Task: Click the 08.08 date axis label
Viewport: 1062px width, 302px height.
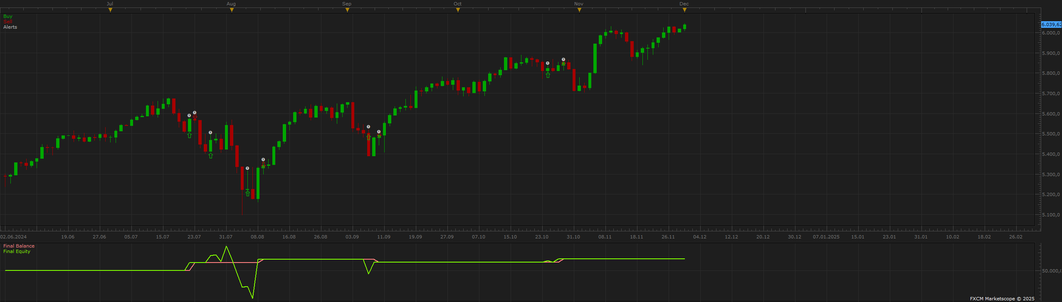Action: pyautogui.click(x=257, y=237)
